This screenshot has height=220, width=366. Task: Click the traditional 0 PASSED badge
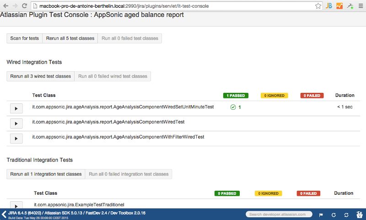[227, 193]
